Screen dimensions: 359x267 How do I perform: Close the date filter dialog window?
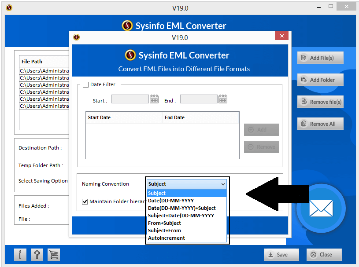281,36
